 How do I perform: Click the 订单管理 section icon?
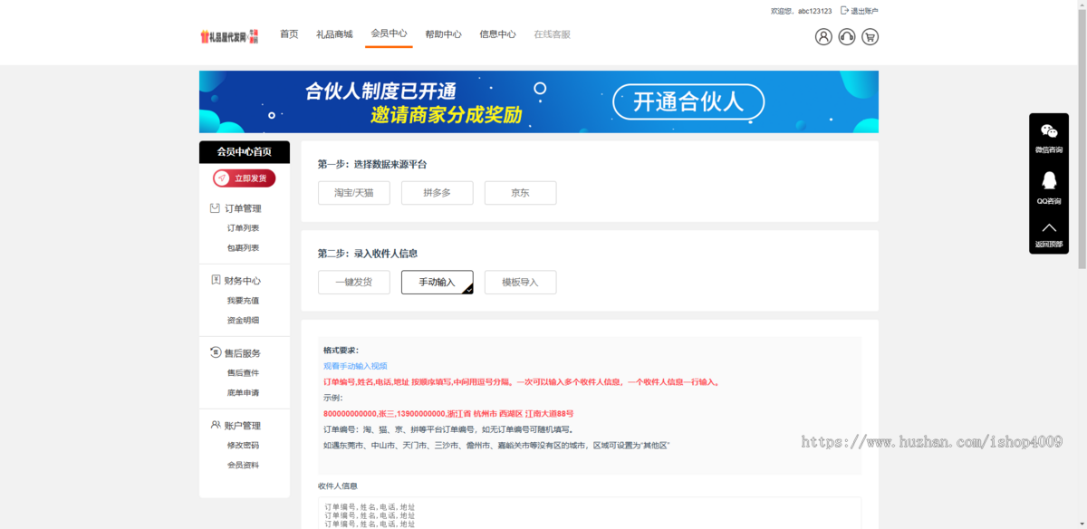[x=215, y=208]
